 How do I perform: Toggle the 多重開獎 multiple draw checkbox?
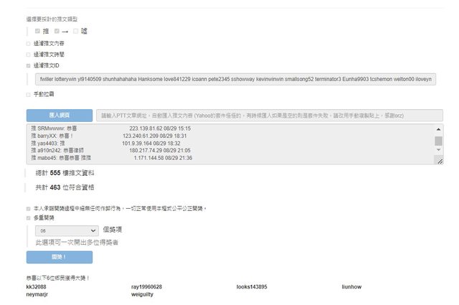coord(29,217)
